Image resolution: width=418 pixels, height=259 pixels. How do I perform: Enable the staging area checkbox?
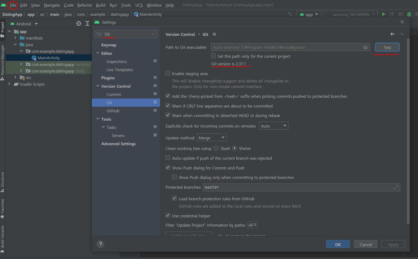(x=168, y=73)
